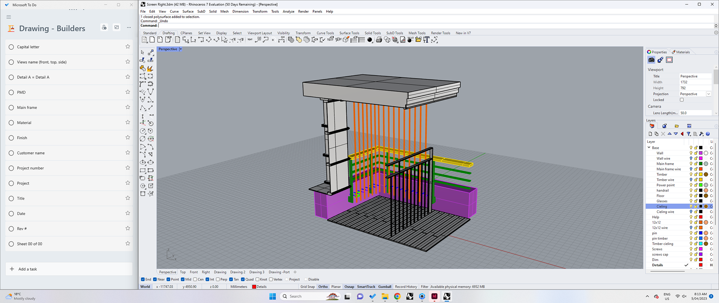Click SmartTrack in the status bar

pyautogui.click(x=366, y=287)
